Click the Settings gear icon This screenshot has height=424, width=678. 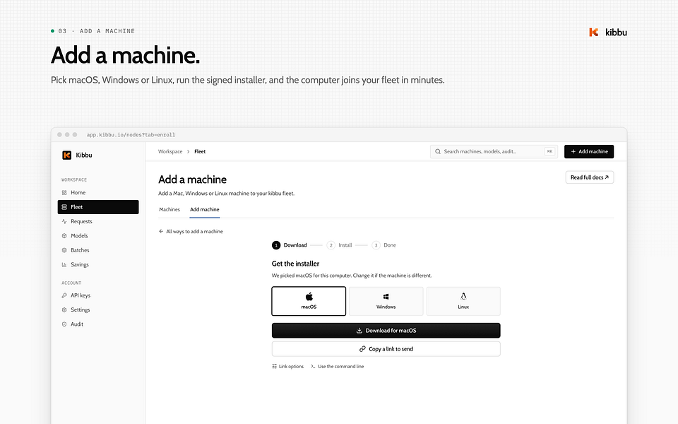(x=64, y=310)
